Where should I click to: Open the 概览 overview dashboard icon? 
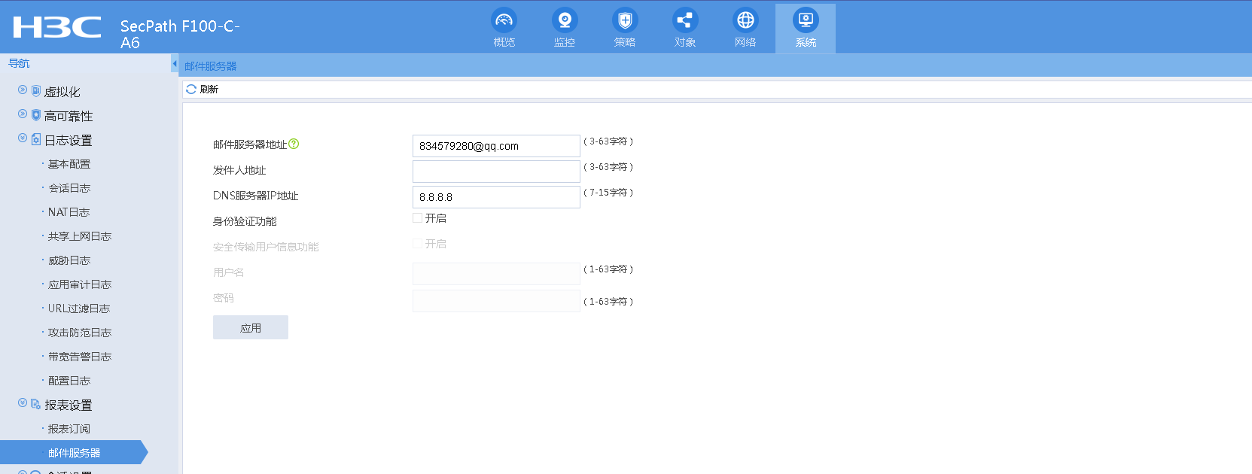tap(504, 20)
